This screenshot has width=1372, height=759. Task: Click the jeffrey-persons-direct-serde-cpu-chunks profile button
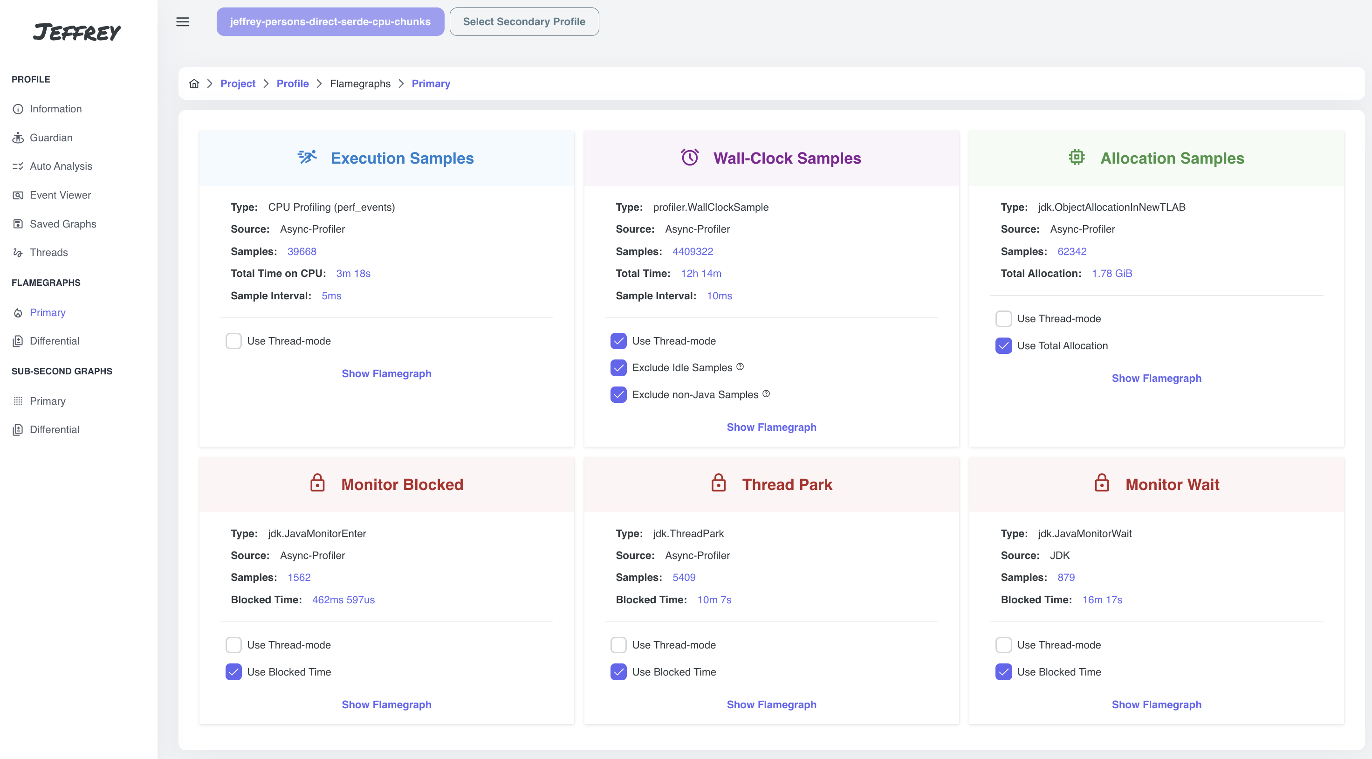coord(330,22)
